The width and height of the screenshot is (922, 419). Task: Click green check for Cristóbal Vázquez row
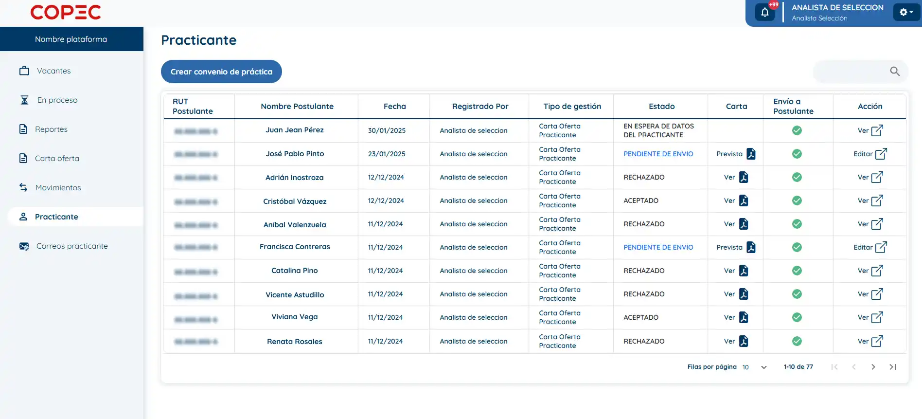[797, 200]
